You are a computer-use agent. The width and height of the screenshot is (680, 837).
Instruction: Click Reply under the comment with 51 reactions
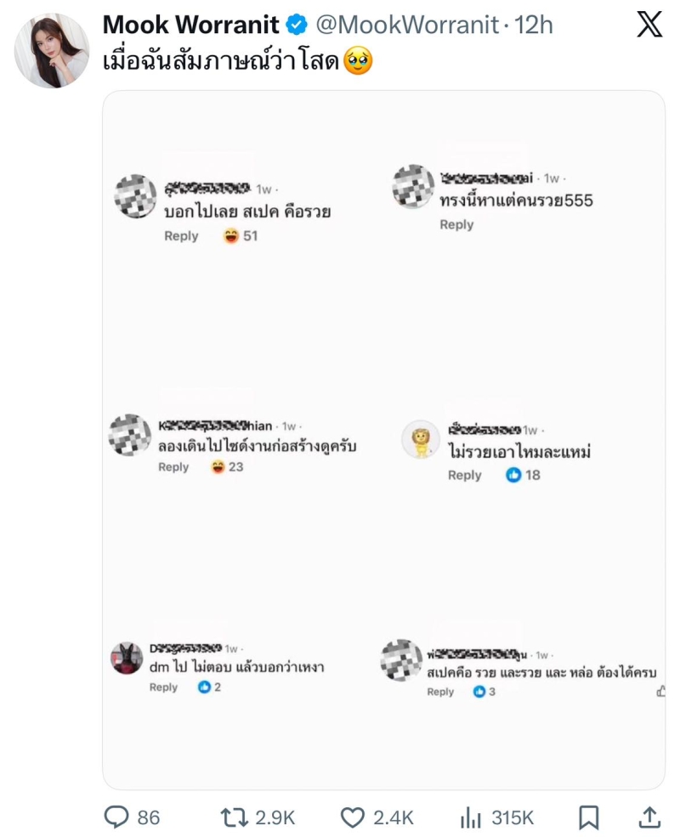(x=181, y=236)
